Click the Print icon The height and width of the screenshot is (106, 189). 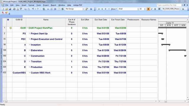tap(14, 9)
